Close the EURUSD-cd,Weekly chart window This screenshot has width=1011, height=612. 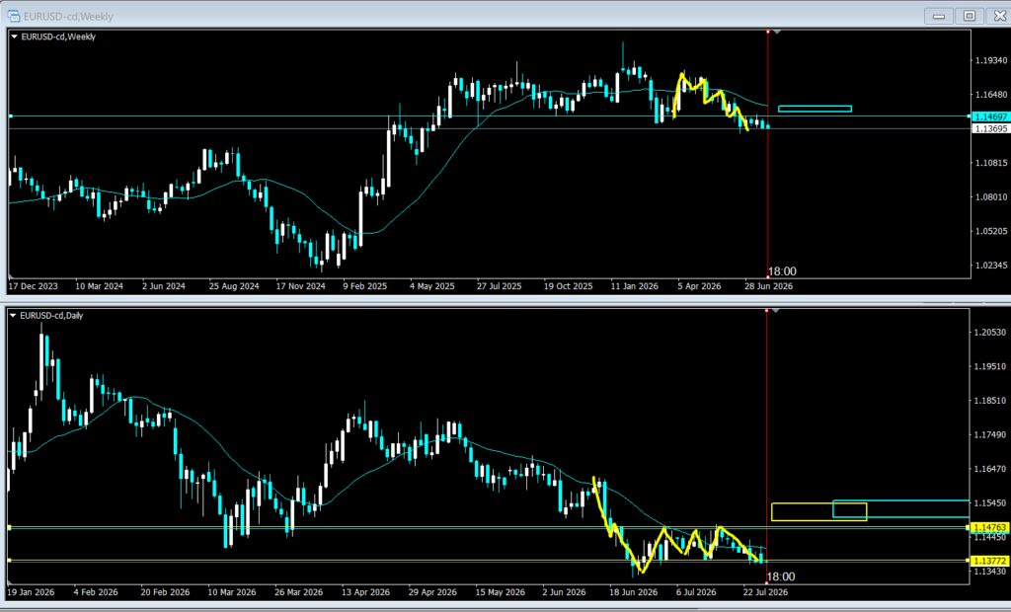click(x=999, y=16)
